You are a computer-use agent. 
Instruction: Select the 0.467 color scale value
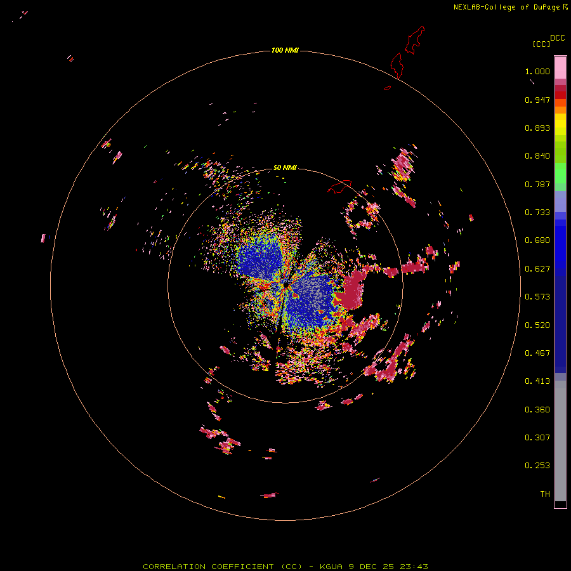[x=537, y=353]
